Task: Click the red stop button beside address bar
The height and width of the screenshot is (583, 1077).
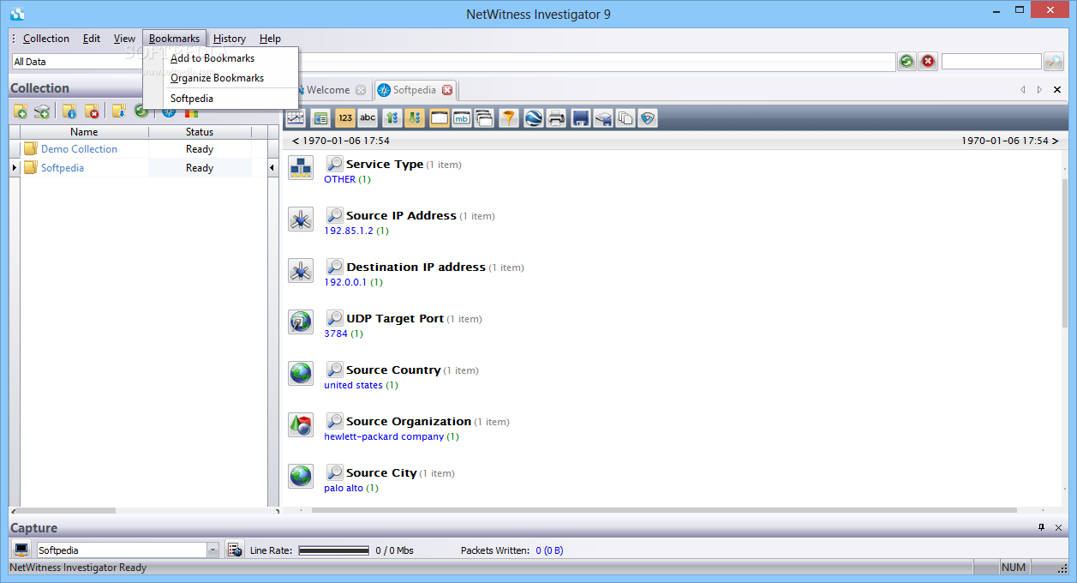Action: 928,62
